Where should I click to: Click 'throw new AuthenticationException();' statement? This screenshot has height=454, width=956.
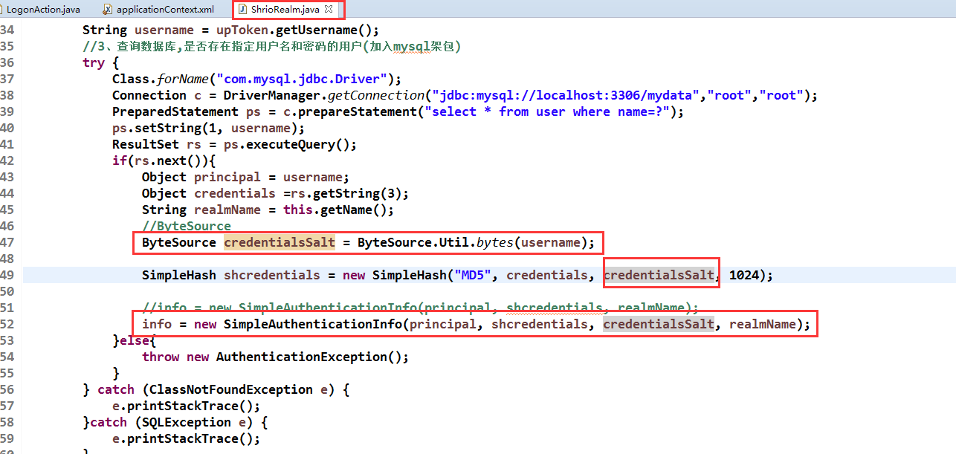[x=276, y=357]
